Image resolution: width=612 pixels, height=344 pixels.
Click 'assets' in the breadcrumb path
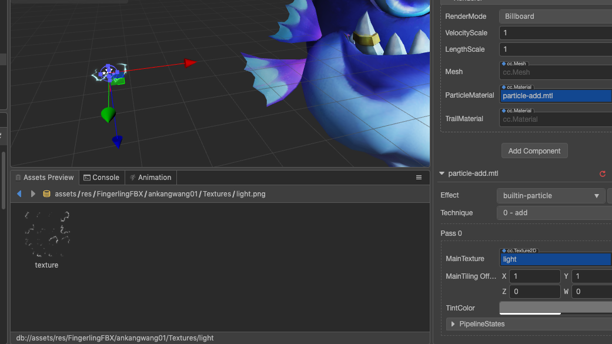tap(66, 193)
